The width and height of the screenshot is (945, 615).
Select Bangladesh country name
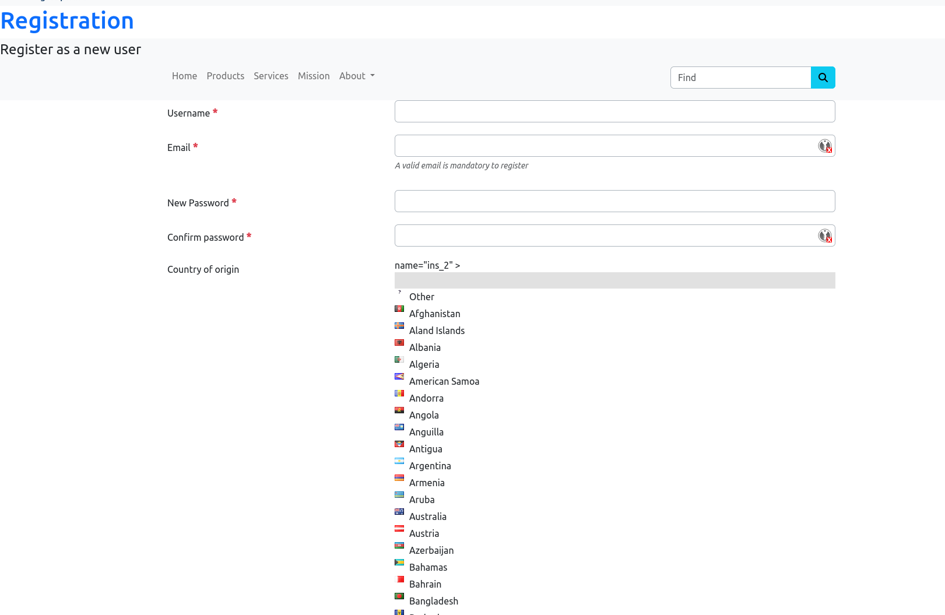[433, 601]
